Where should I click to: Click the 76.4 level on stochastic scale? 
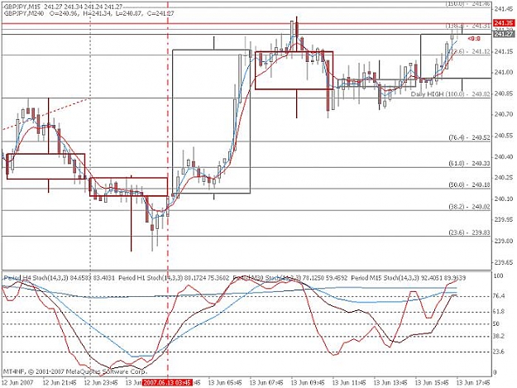click(x=499, y=296)
